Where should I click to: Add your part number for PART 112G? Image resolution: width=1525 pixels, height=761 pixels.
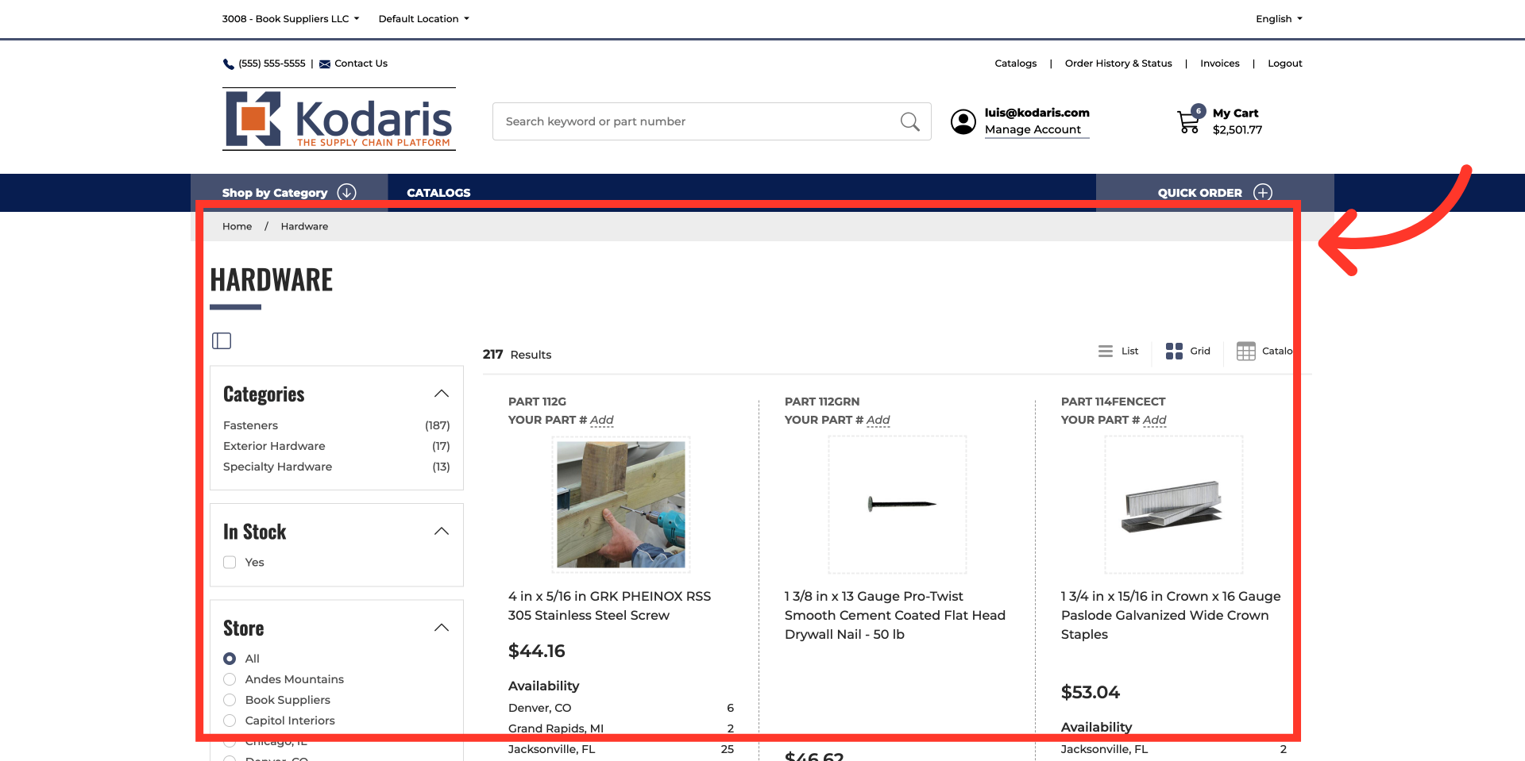tap(601, 420)
